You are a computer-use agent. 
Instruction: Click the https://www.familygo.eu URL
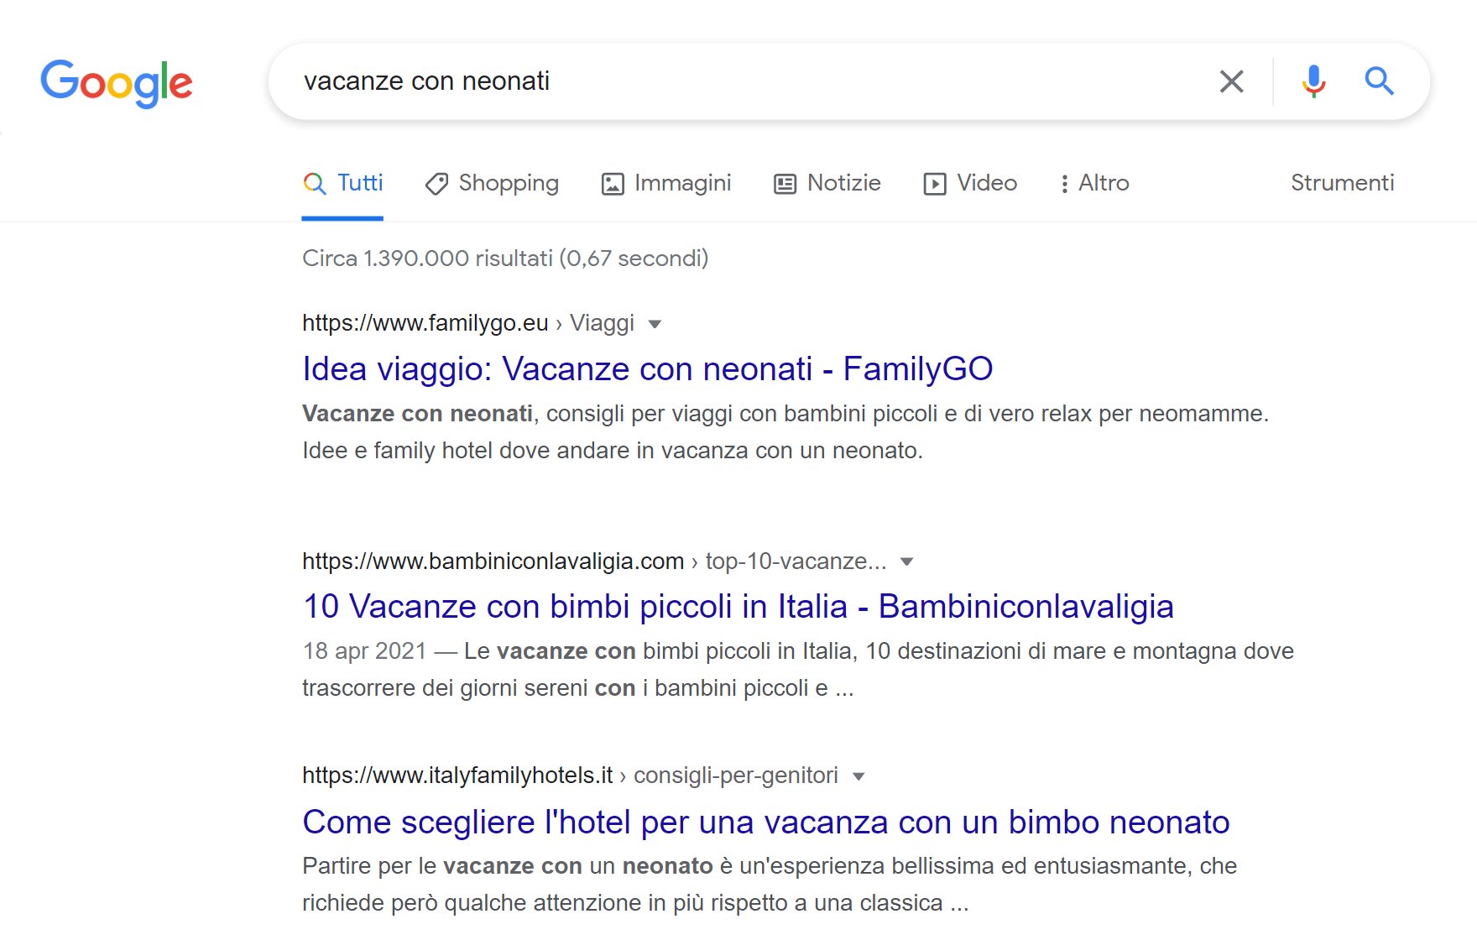click(425, 323)
